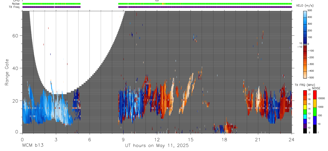Viewport: 328px width, 151px height.
Task: Click the orange spot in green Noise strip near 12.5 UT
Action: click(x=163, y=4)
